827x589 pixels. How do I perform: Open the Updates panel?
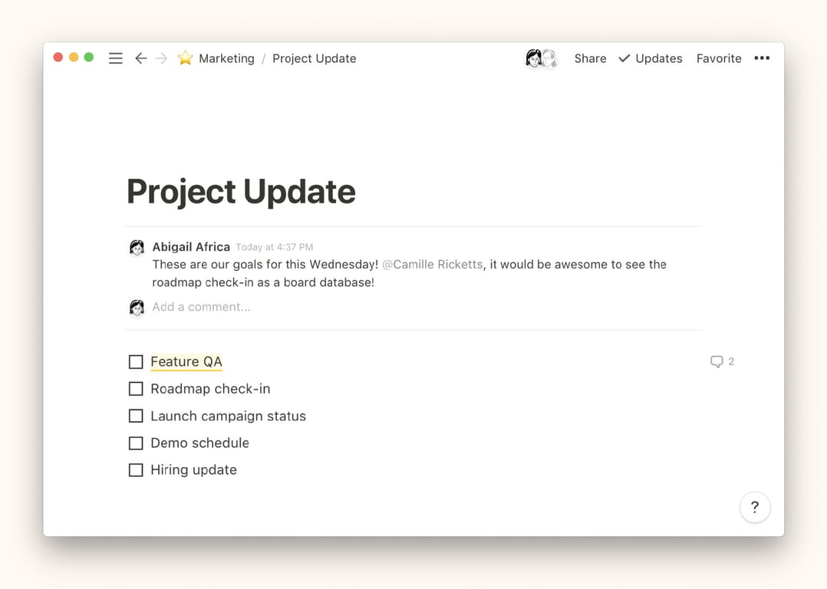651,58
